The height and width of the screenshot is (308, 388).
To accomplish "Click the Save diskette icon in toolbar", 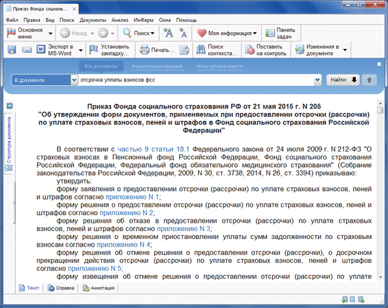I will (x=12, y=50).
